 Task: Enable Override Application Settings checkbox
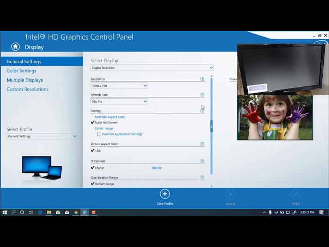[x=99, y=134]
